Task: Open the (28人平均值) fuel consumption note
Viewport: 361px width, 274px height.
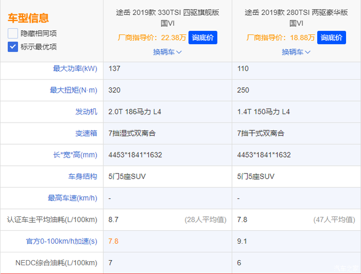Action: (205, 220)
